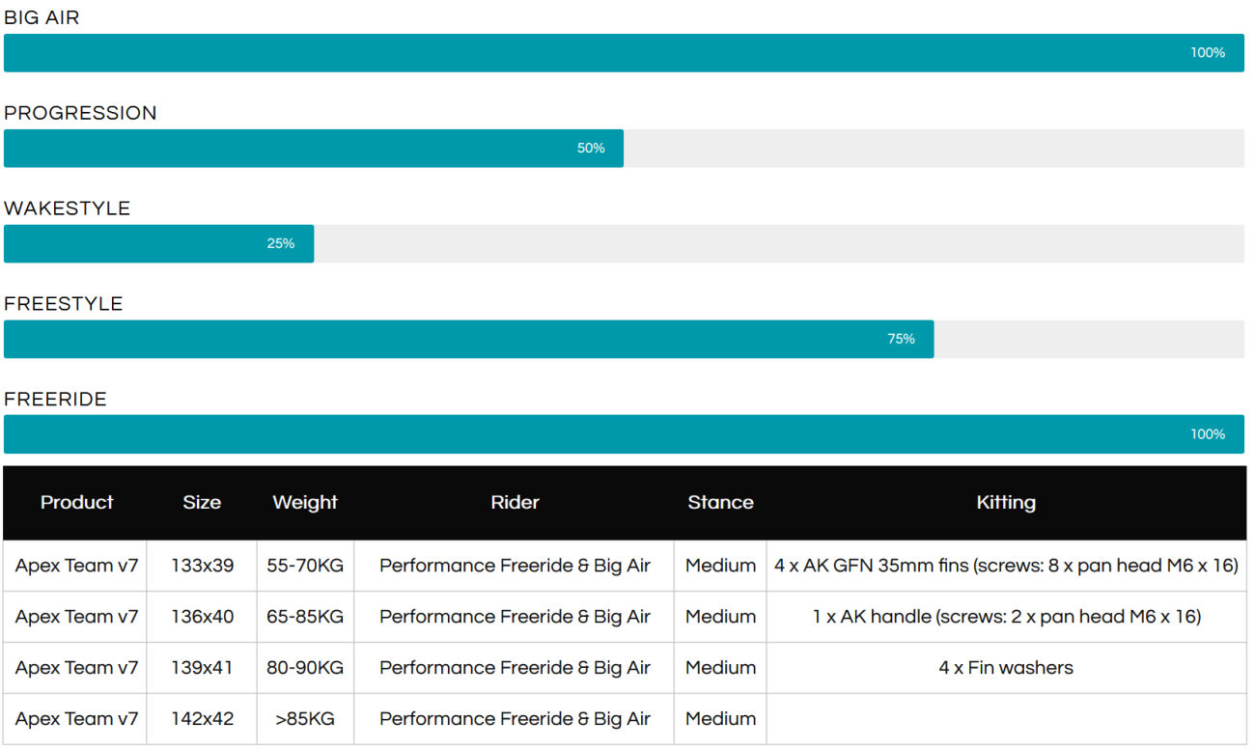This screenshot has width=1255, height=749.
Task: Select the Size column header
Action: 202,503
